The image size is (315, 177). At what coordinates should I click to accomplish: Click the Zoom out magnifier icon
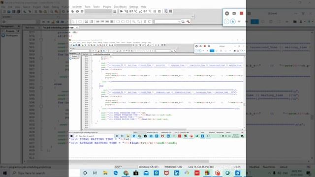pos(139,22)
